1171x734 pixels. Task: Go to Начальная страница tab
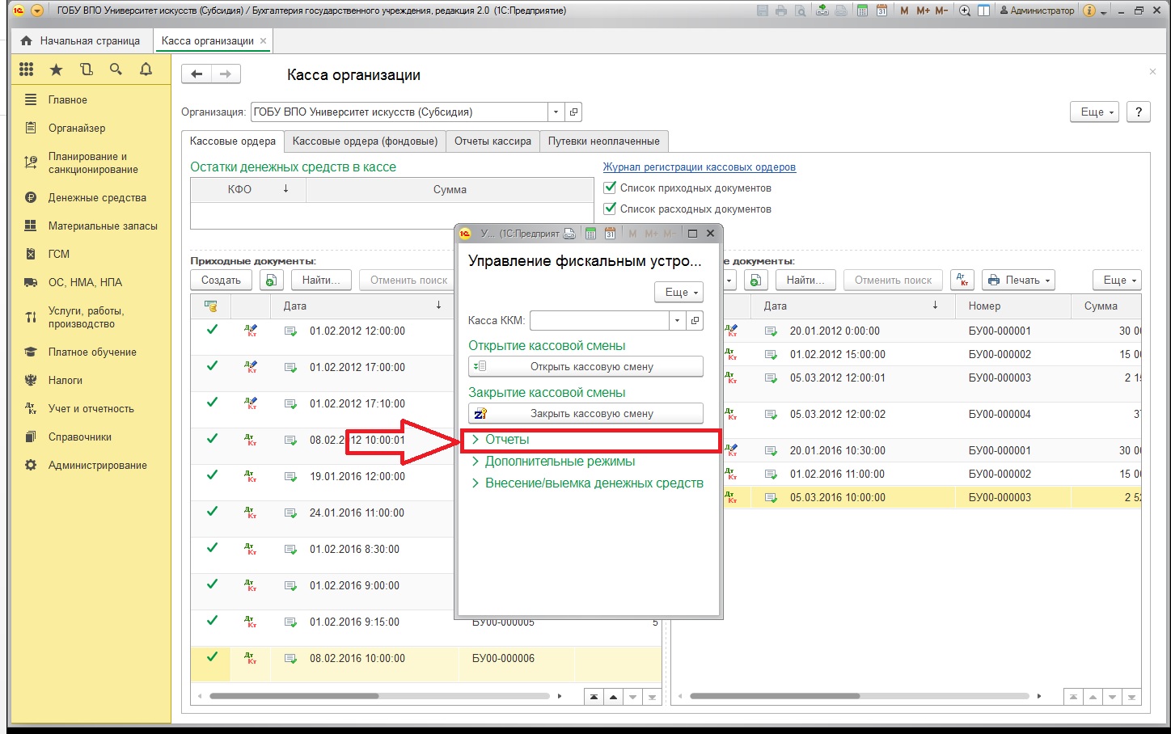pyautogui.click(x=81, y=40)
